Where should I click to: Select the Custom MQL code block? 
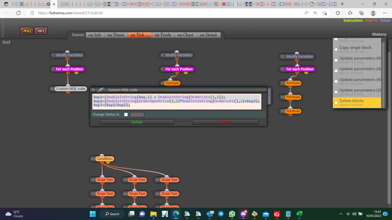pos(68,89)
